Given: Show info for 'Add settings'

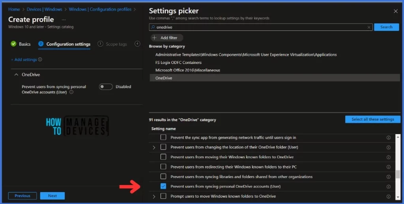Looking at the screenshot, I should pos(40,60).
